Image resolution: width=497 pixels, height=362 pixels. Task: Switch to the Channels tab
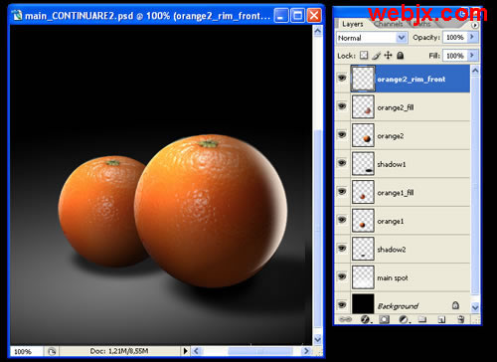pyautogui.click(x=389, y=24)
